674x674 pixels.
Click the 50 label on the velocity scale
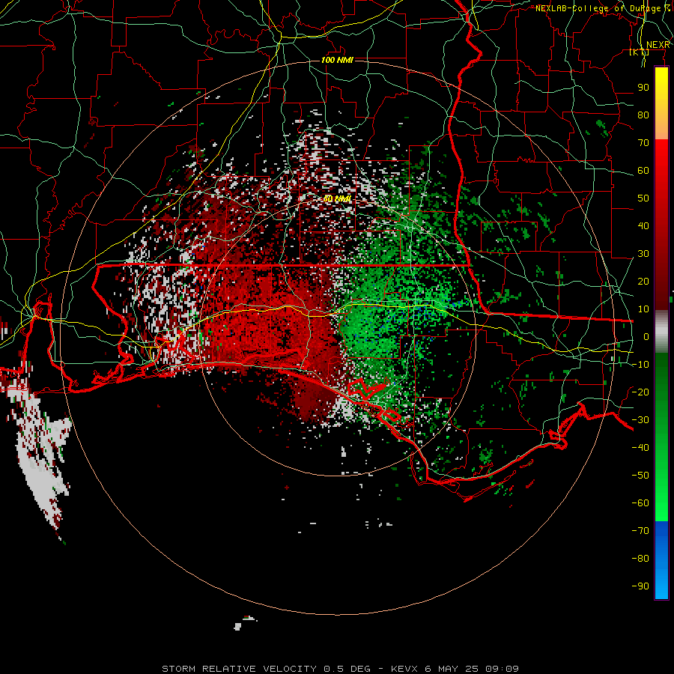[x=643, y=198]
